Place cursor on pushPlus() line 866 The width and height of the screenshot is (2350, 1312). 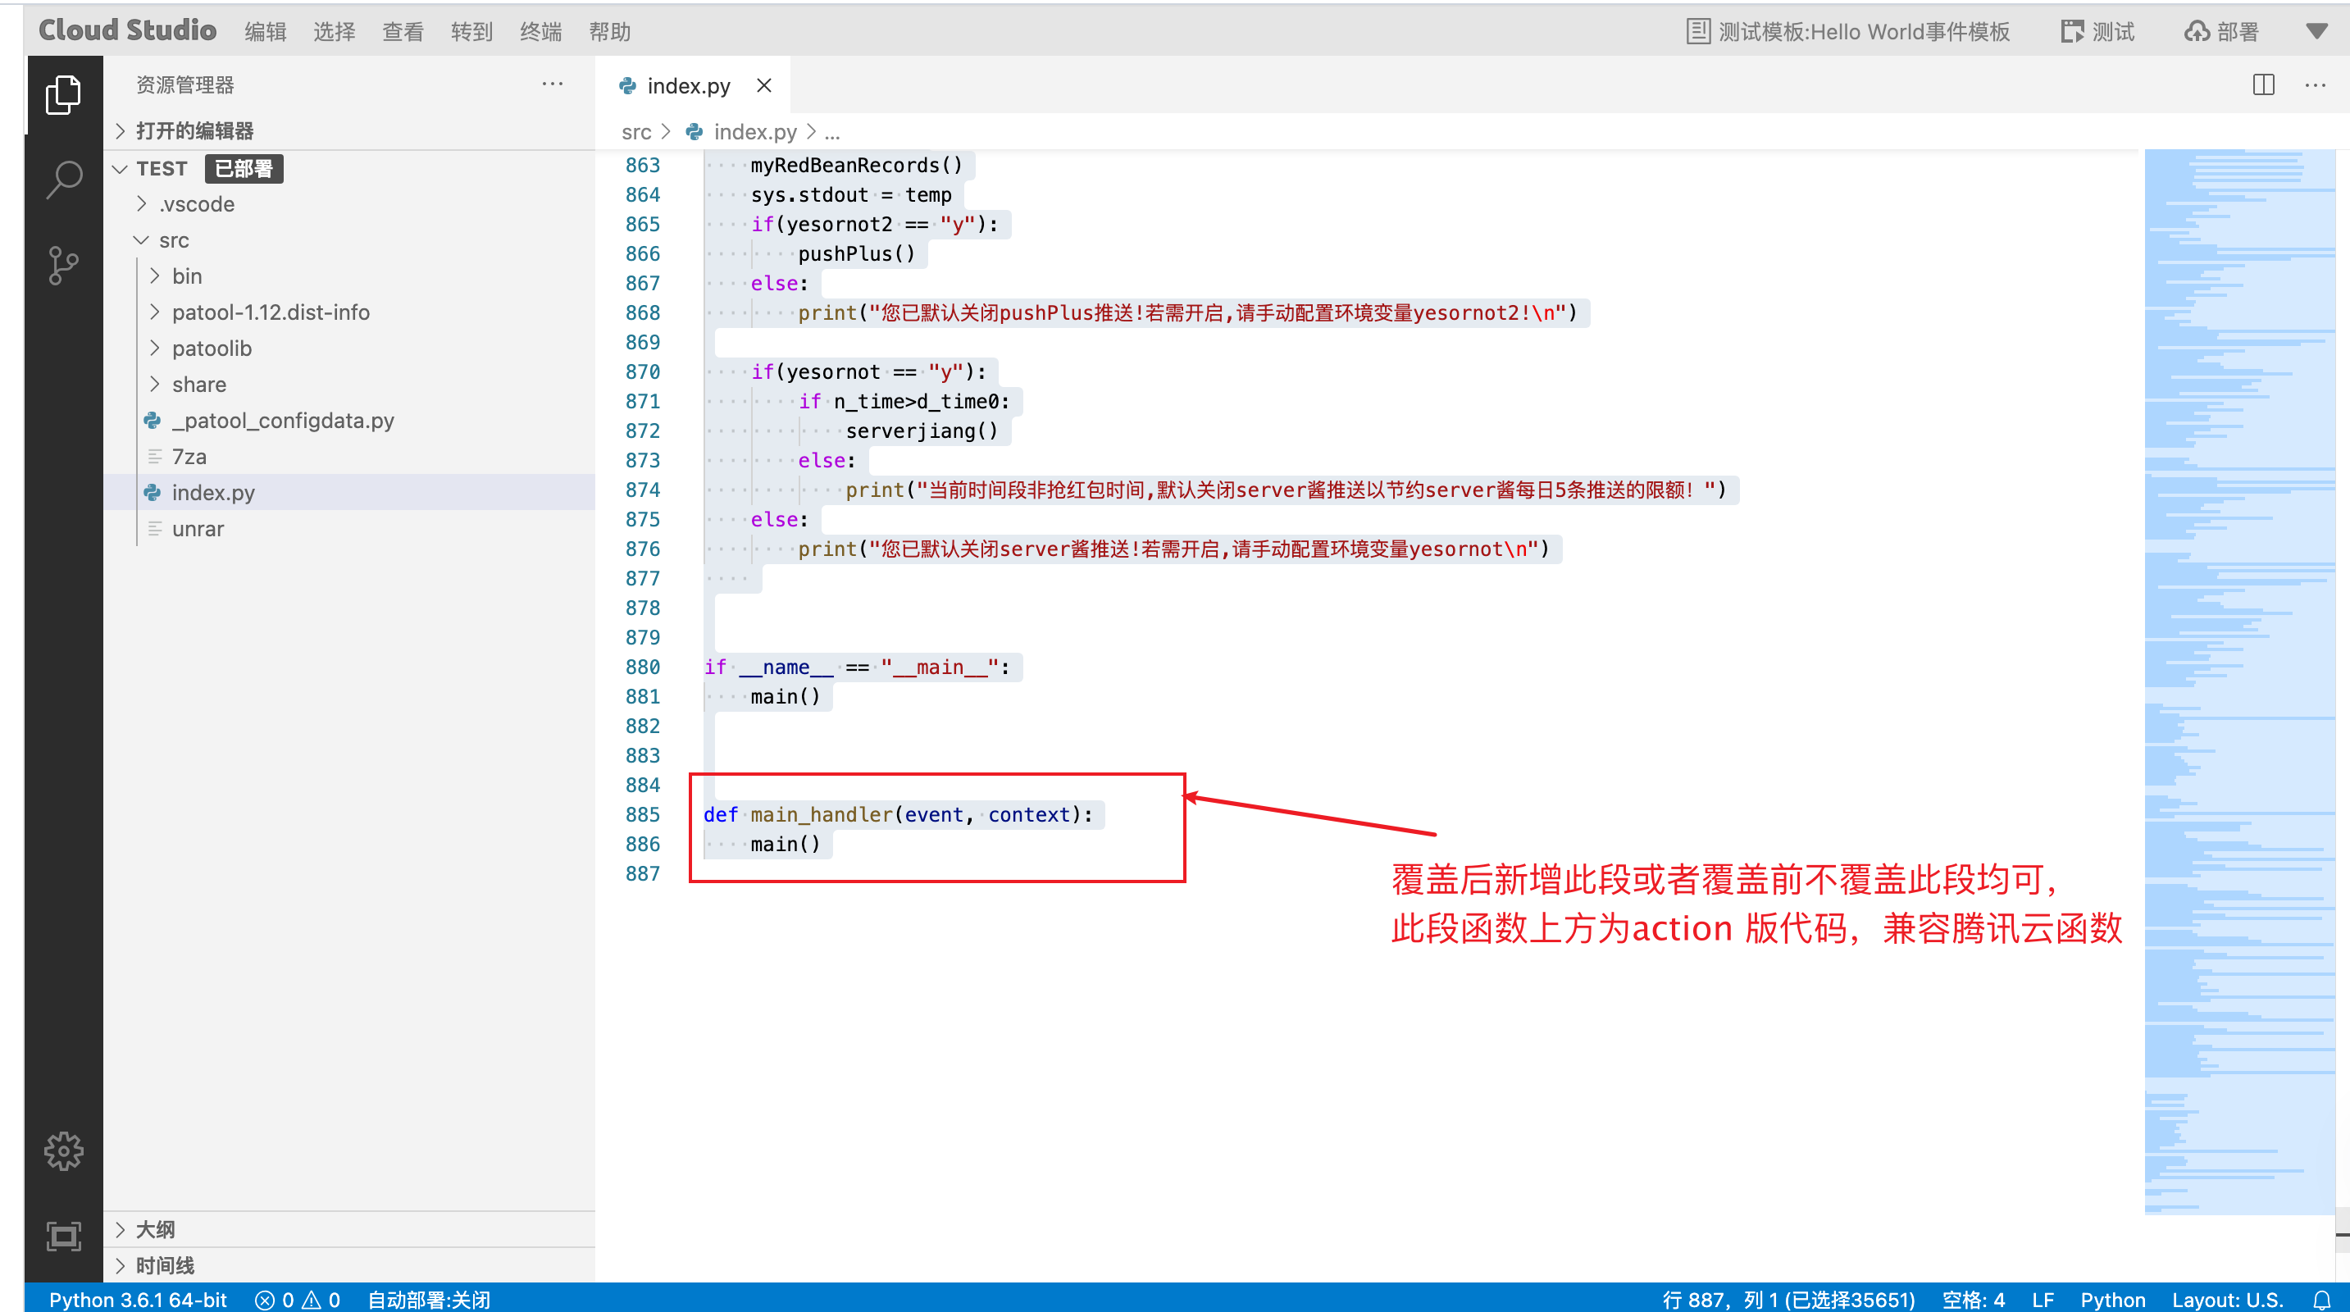[x=856, y=253]
